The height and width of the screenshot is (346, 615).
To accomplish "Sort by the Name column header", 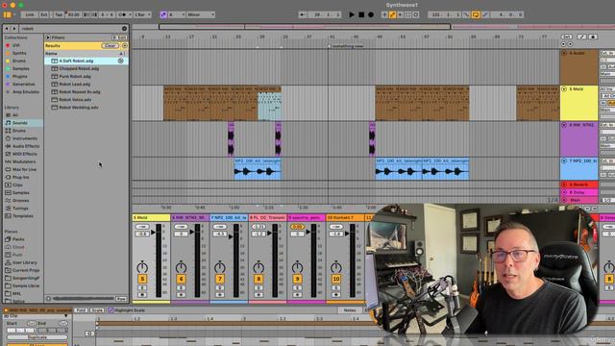I will click(51, 54).
